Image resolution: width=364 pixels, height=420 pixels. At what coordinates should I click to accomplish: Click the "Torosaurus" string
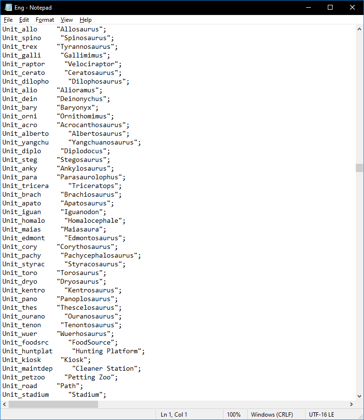(82, 273)
